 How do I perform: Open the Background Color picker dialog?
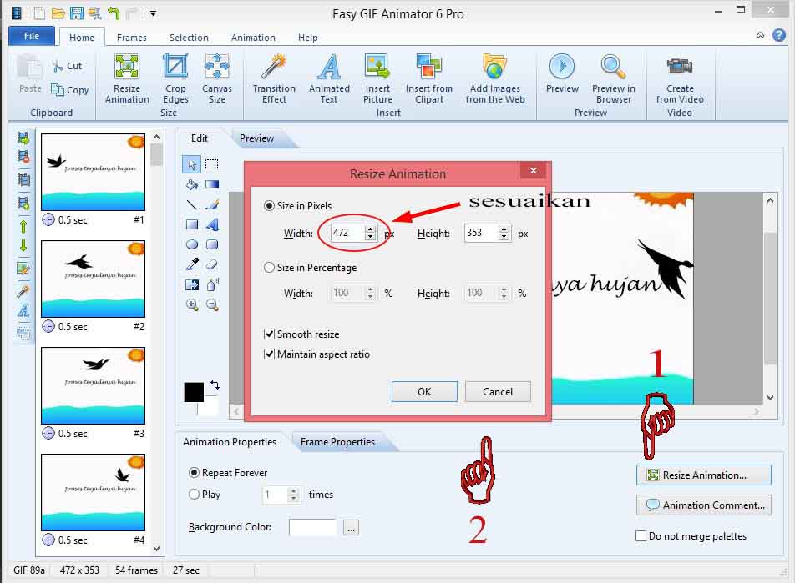[x=351, y=526]
